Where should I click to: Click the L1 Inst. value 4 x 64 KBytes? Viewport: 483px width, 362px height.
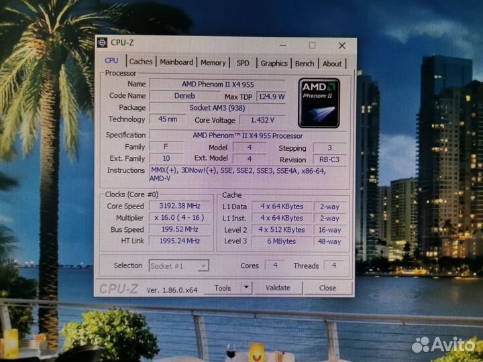282,219
